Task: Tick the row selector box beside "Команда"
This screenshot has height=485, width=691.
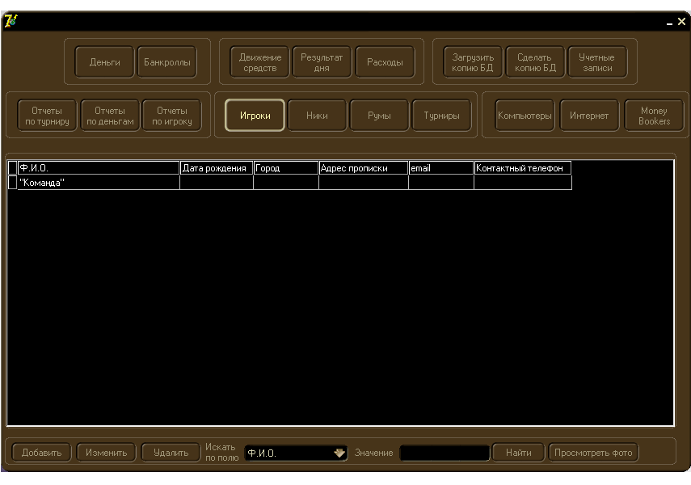Action: pyautogui.click(x=12, y=183)
